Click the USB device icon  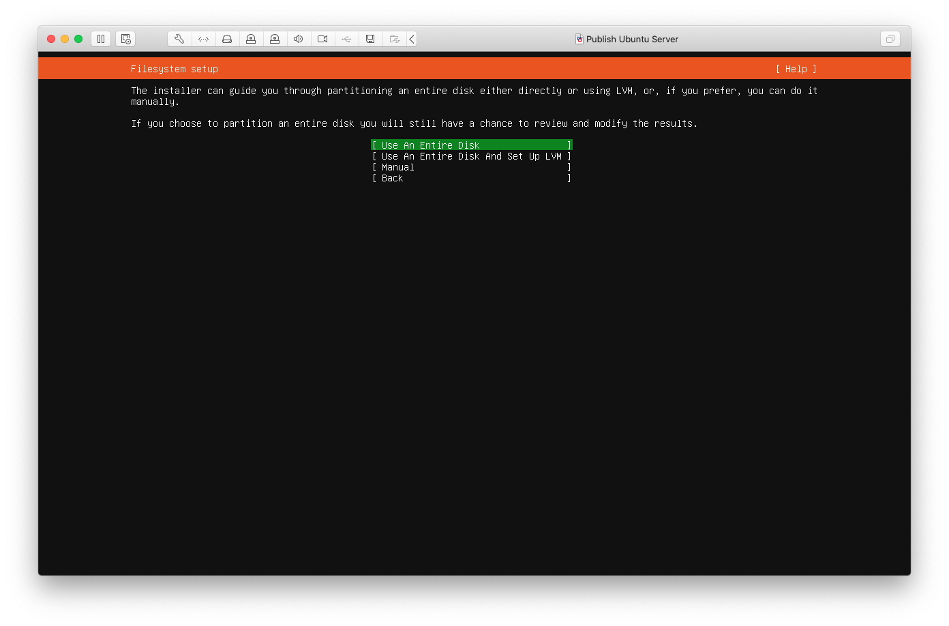(346, 39)
